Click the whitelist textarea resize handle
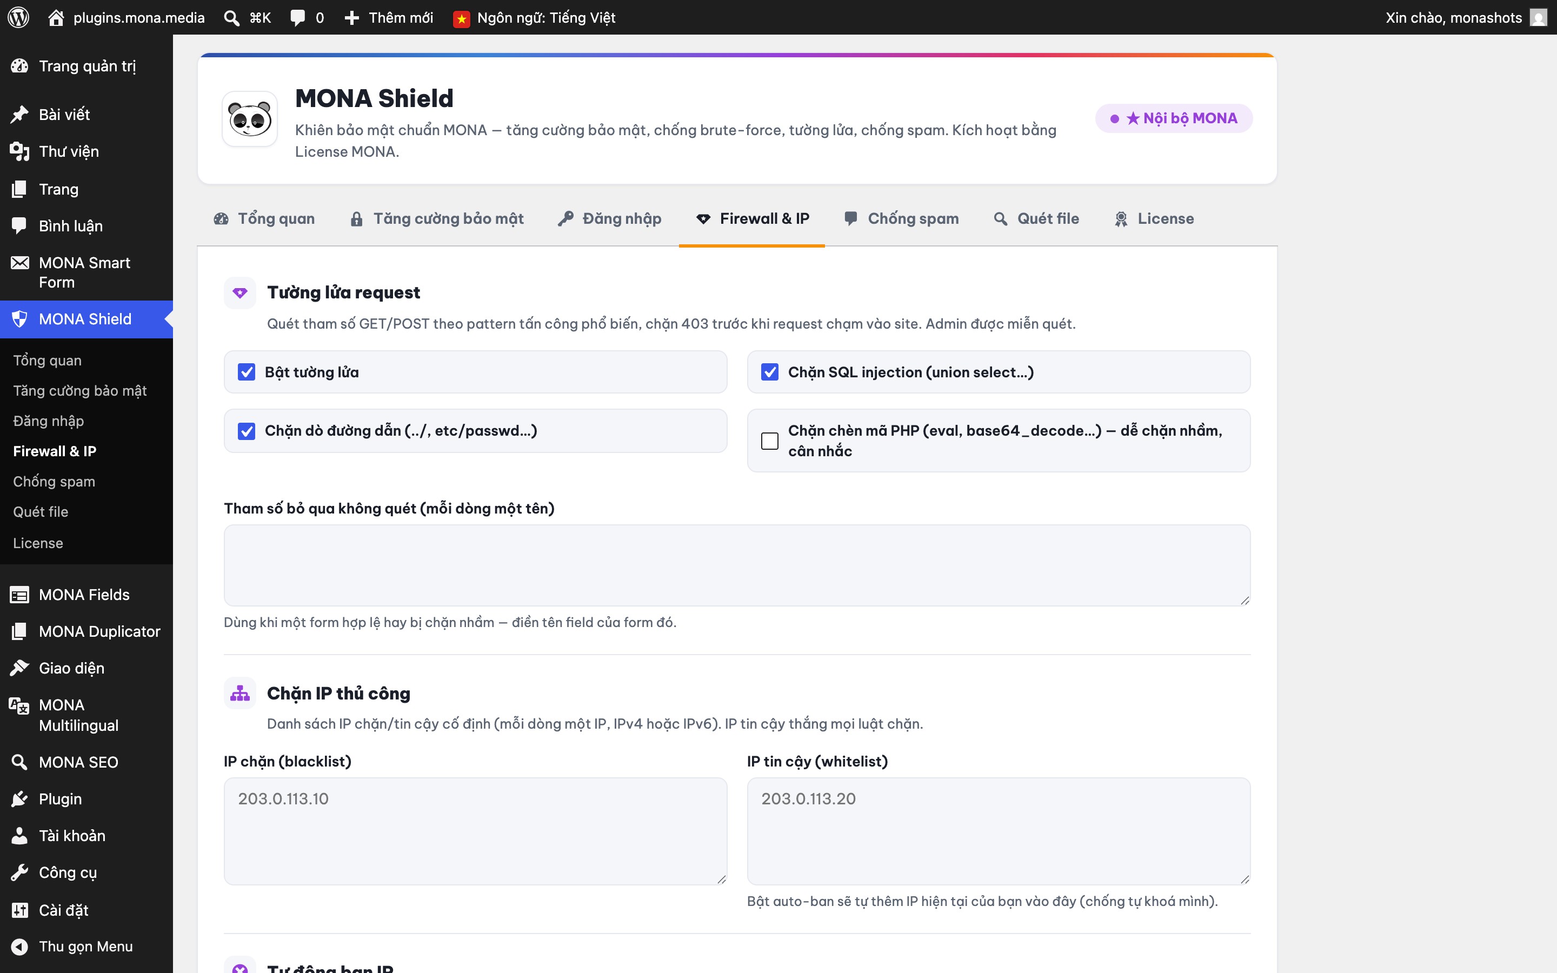 click(1245, 879)
